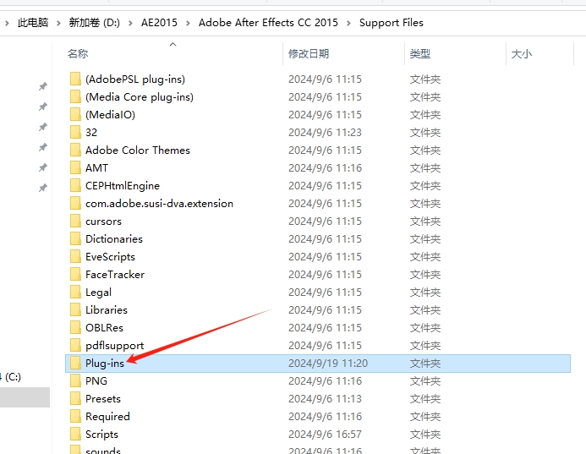The width and height of the screenshot is (586, 454).
Task: Select the (C:) drive in navigation pane
Action: [11, 377]
